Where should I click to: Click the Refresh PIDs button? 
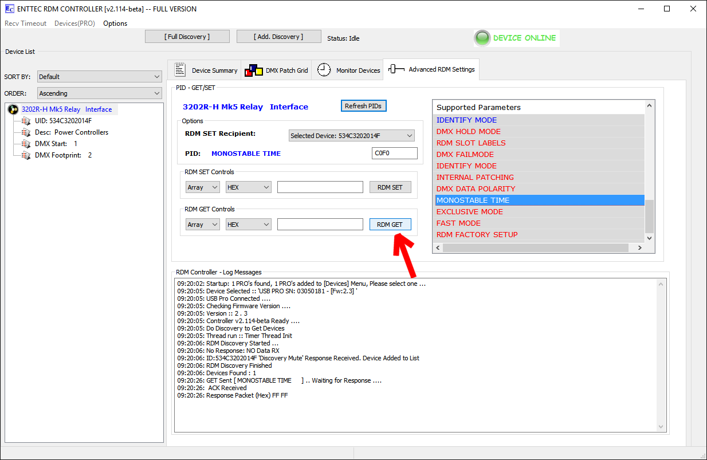click(363, 106)
